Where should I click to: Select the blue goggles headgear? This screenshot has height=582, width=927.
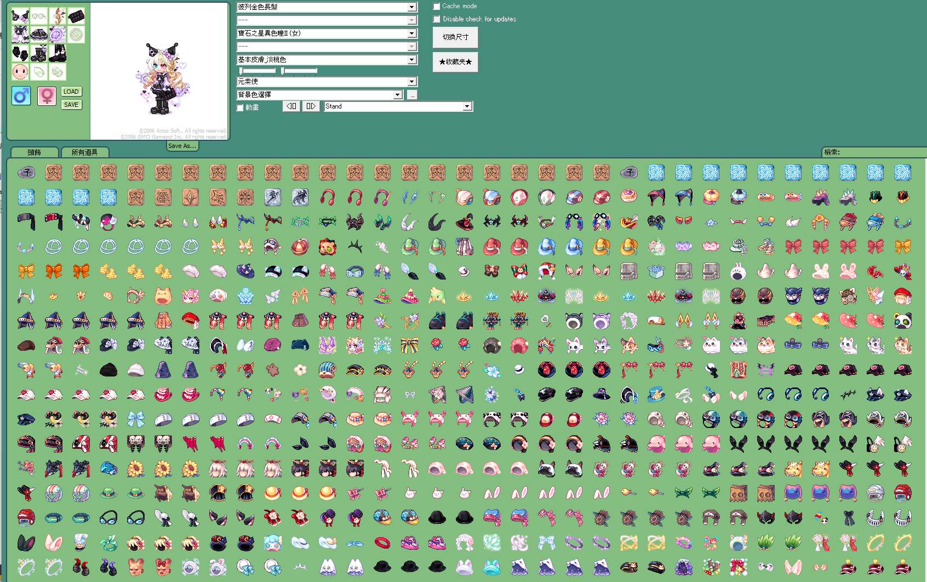coord(354,271)
